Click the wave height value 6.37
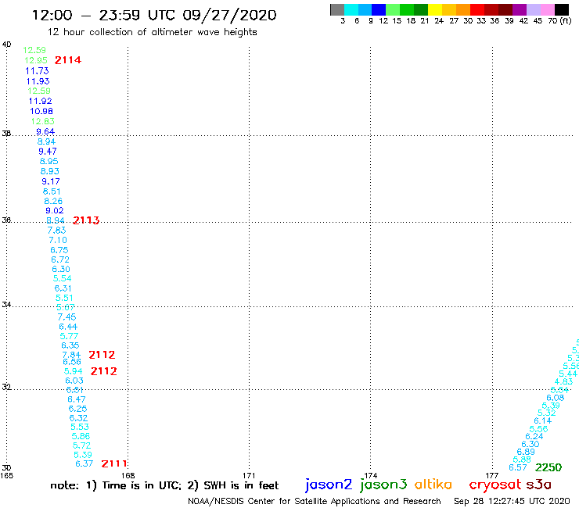Image resolution: width=579 pixels, height=508 pixels. [x=85, y=463]
